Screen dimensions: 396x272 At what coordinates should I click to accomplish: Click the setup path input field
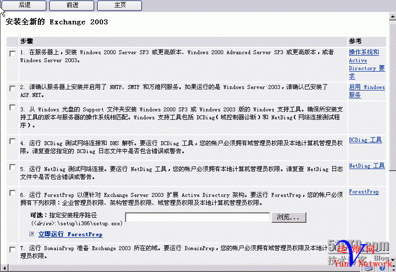click(x=197, y=217)
